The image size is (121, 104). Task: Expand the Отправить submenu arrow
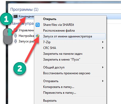coord(103,81)
